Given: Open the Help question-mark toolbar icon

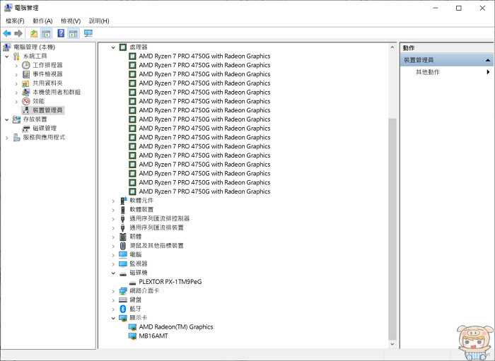Looking at the screenshot, I should click(61, 33).
